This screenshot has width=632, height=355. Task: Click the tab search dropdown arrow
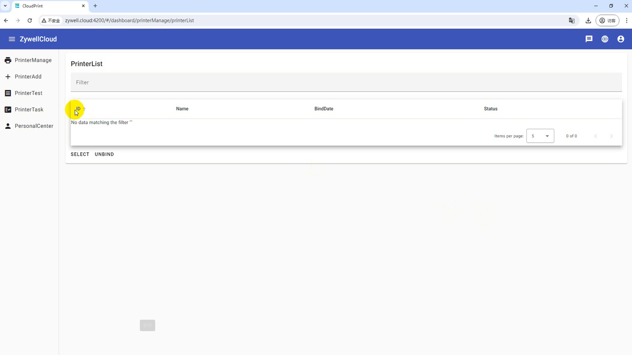[x=5, y=6]
